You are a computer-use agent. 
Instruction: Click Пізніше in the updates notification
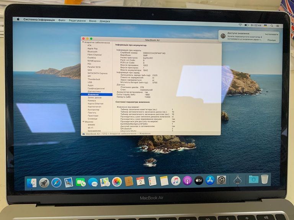point(271,40)
